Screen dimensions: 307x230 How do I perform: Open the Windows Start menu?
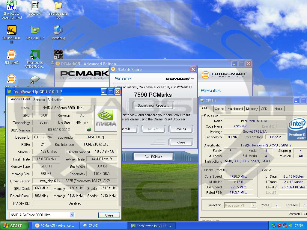pyautogui.click(x=14, y=226)
